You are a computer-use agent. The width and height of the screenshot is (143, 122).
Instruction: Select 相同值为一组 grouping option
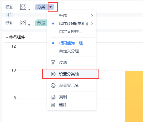(72, 43)
